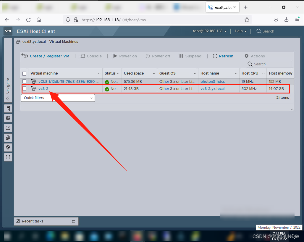Open Virtual machine column dropdown arrow

pyautogui.click(x=99, y=73)
